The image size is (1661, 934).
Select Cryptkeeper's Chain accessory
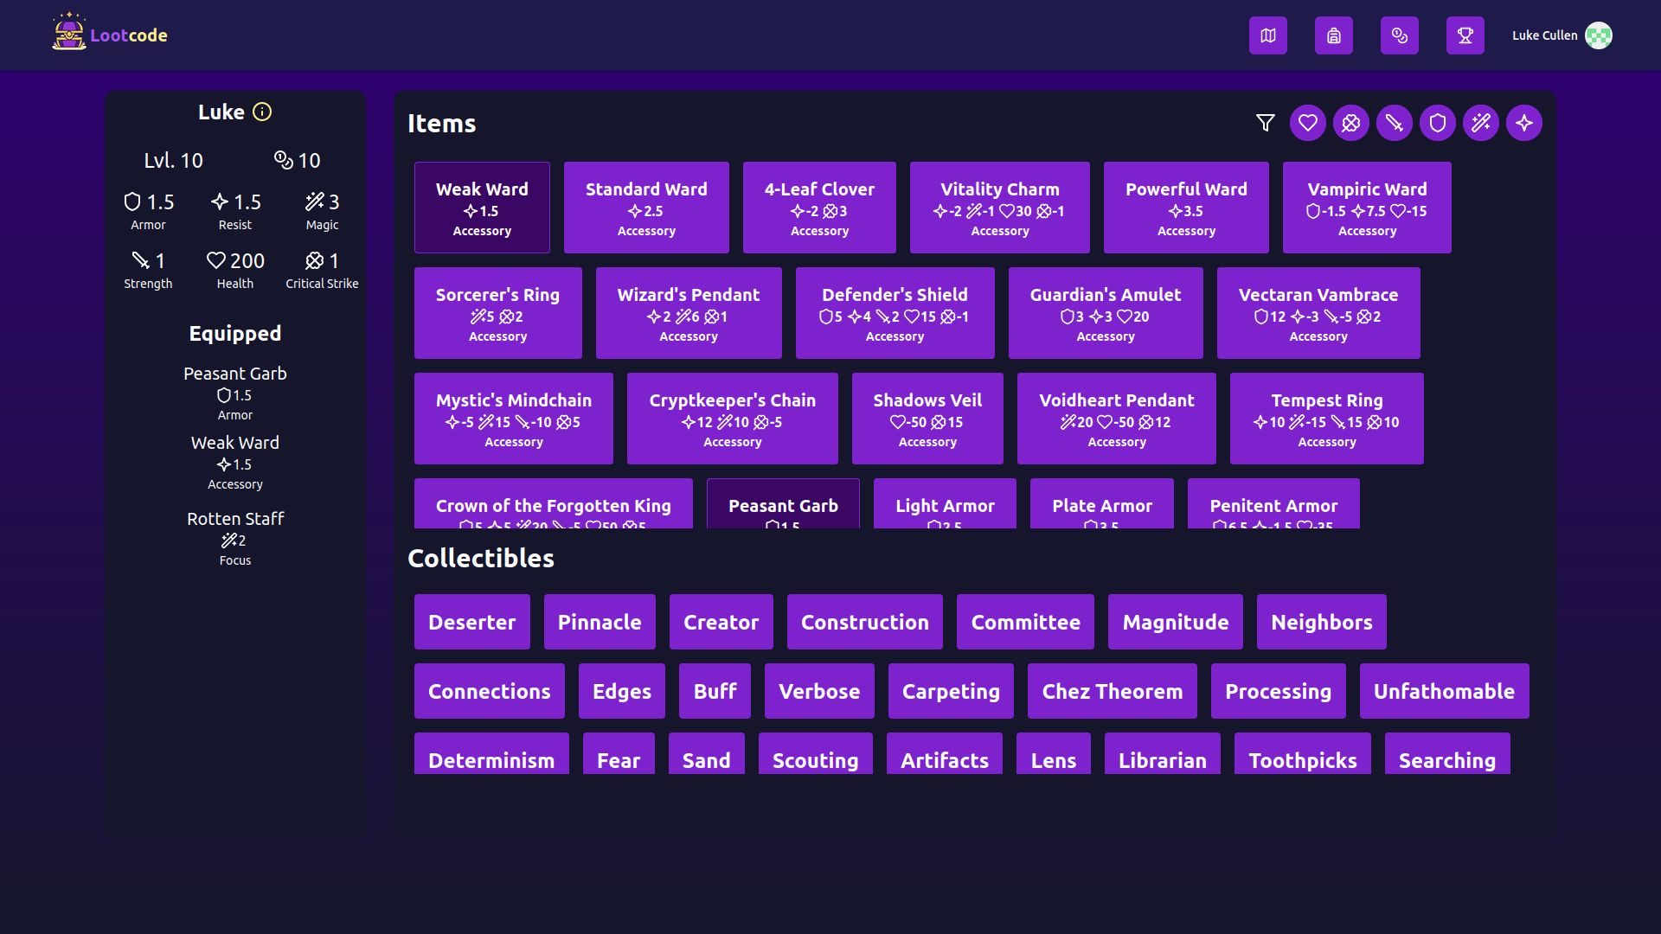point(733,419)
